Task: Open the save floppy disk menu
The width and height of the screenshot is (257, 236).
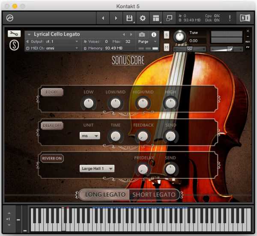Action: (129, 18)
